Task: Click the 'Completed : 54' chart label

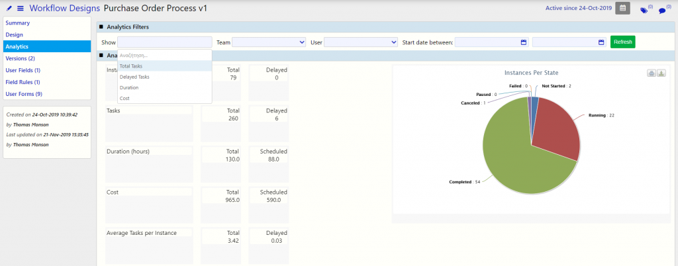Action: point(465,182)
